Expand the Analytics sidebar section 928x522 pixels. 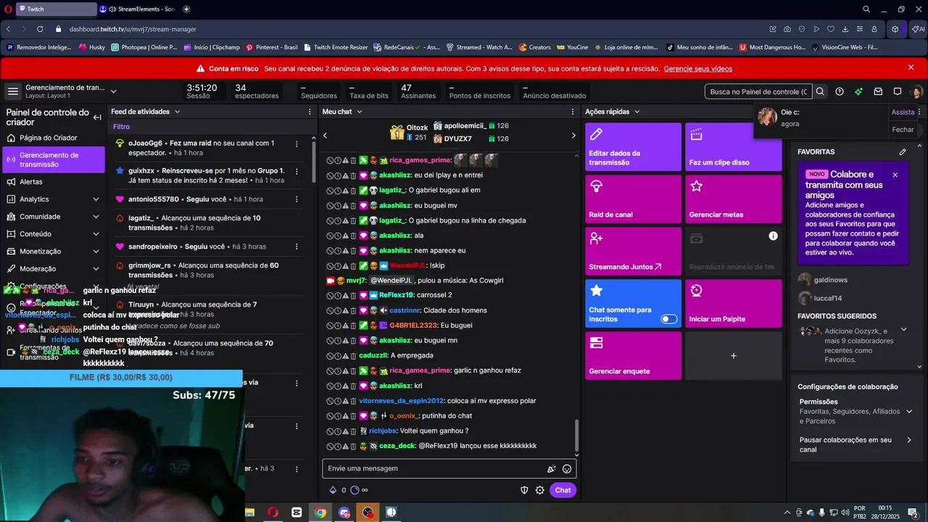pyautogui.click(x=96, y=199)
